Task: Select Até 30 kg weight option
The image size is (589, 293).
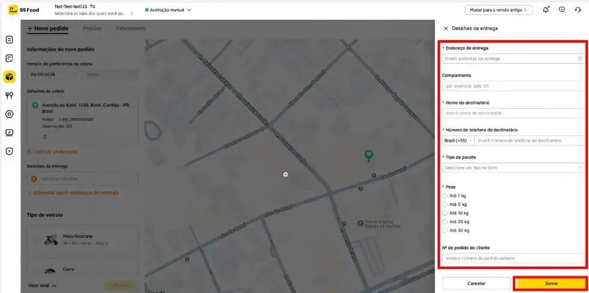Action: point(456,231)
